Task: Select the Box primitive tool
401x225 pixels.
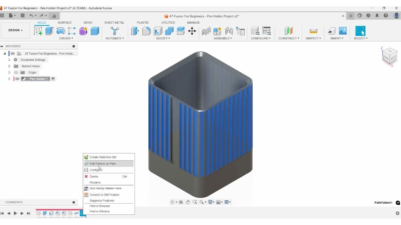Action: 95,31
